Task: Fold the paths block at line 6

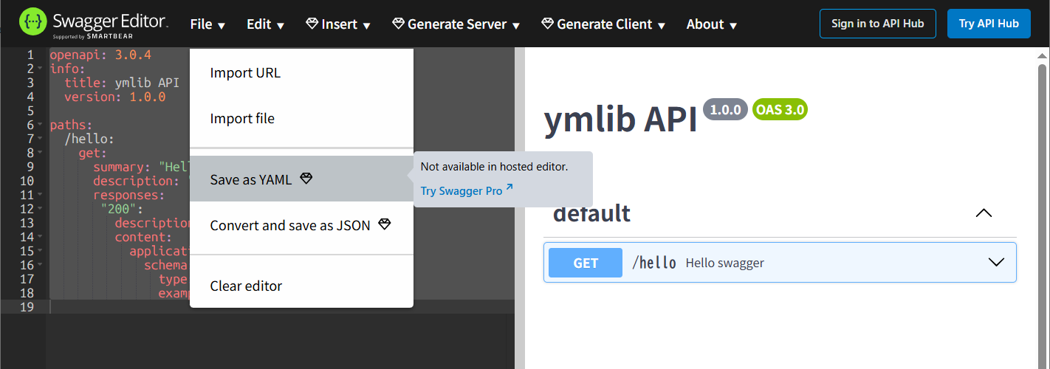Action: (40, 125)
